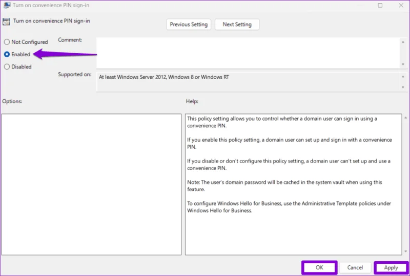Click the policy setting icon beside heading
Screen dimensions: 410x276
coord(6,21)
